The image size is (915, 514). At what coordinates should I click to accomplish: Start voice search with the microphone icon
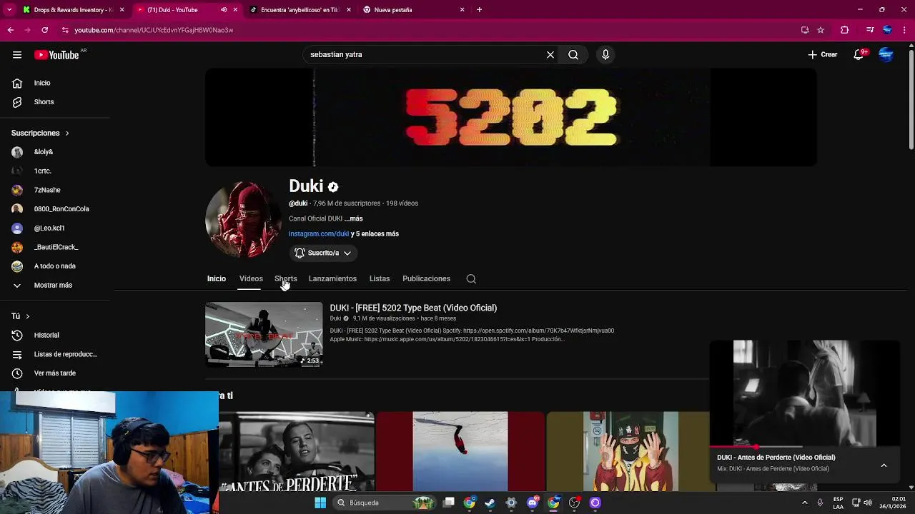click(605, 54)
